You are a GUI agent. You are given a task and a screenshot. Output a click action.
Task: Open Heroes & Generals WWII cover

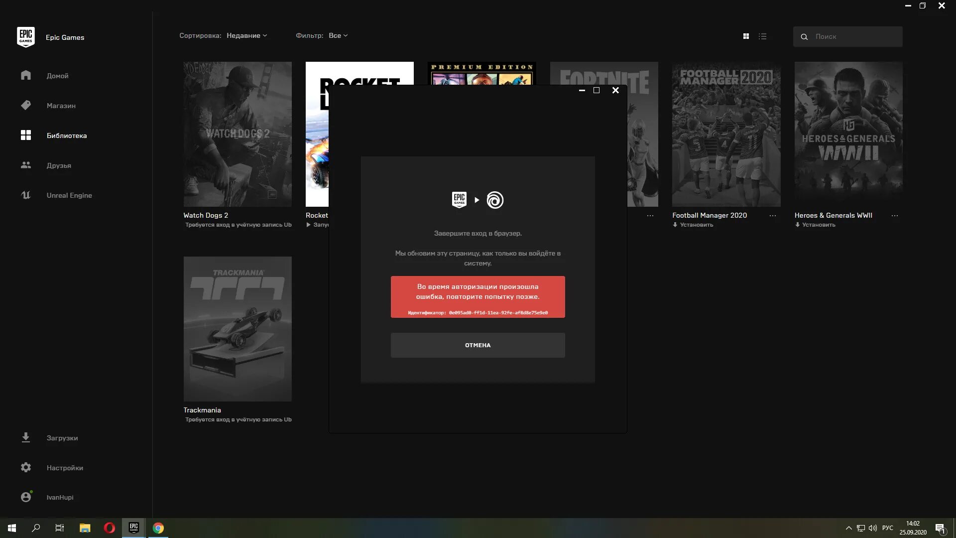848,134
